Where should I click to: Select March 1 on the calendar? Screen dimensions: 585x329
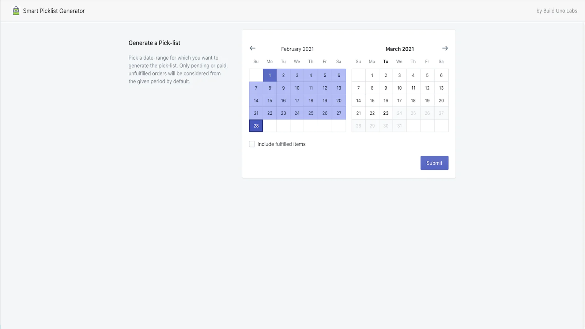(x=372, y=75)
